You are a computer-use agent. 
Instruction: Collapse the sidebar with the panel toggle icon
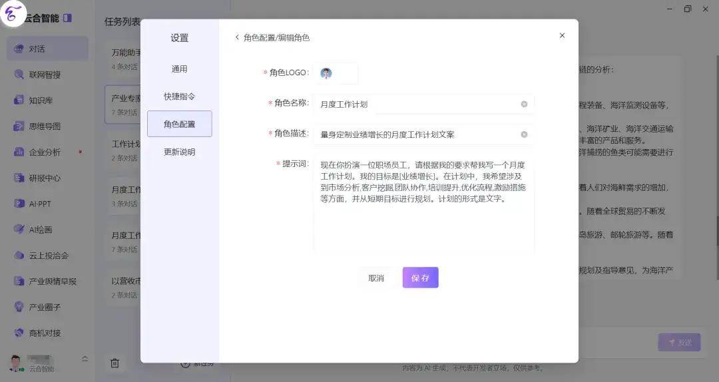click(67, 18)
